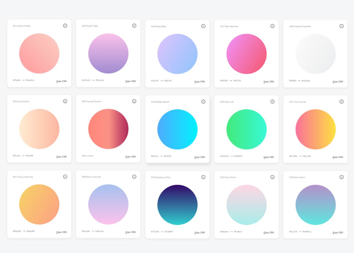Click the '019 Malibu Beach' title text
The height and width of the screenshot is (253, 354).
coord(160,102)
